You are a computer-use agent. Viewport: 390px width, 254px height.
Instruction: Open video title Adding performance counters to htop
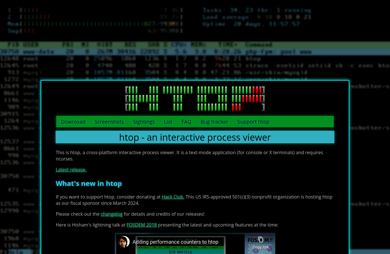click(x=175, y=242)
